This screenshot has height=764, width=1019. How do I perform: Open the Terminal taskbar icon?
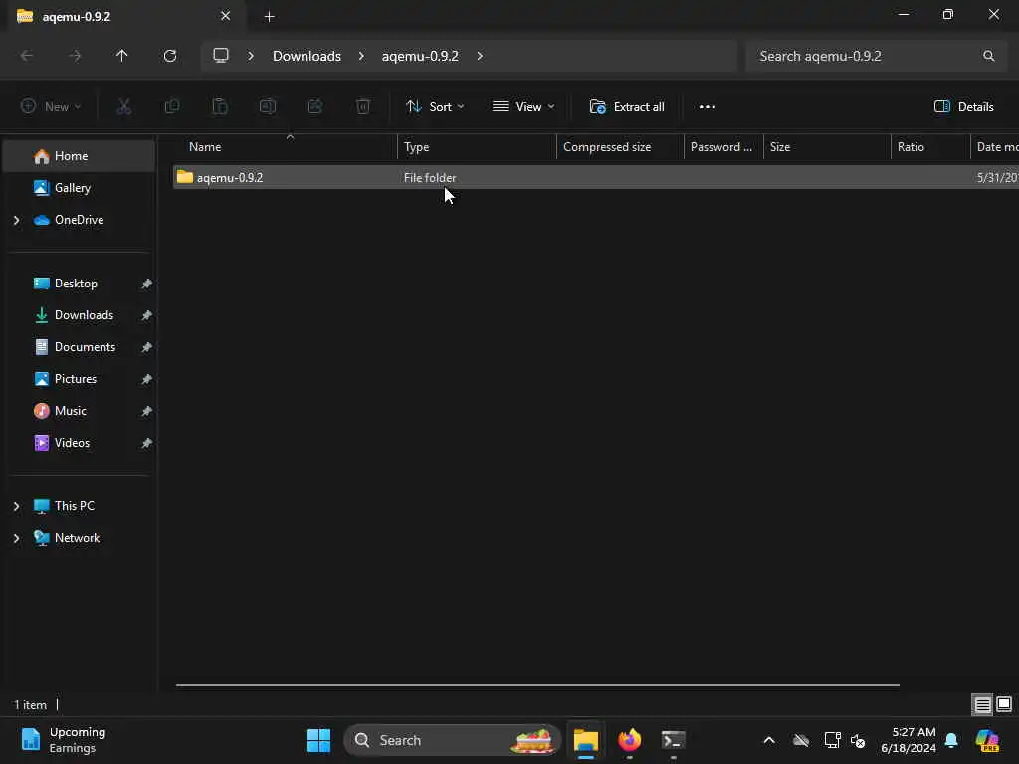click(x=673, y=740)
